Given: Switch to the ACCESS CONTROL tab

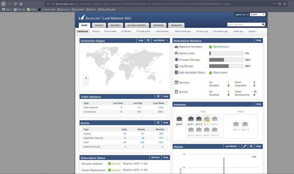Looking at the screenshot, I should tap(137, 25).
